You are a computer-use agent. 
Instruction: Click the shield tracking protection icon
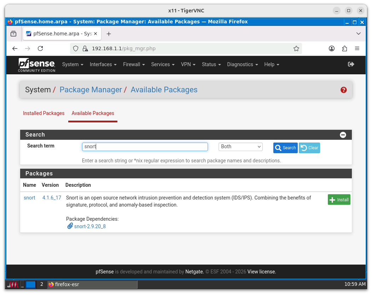click(76, 48)
